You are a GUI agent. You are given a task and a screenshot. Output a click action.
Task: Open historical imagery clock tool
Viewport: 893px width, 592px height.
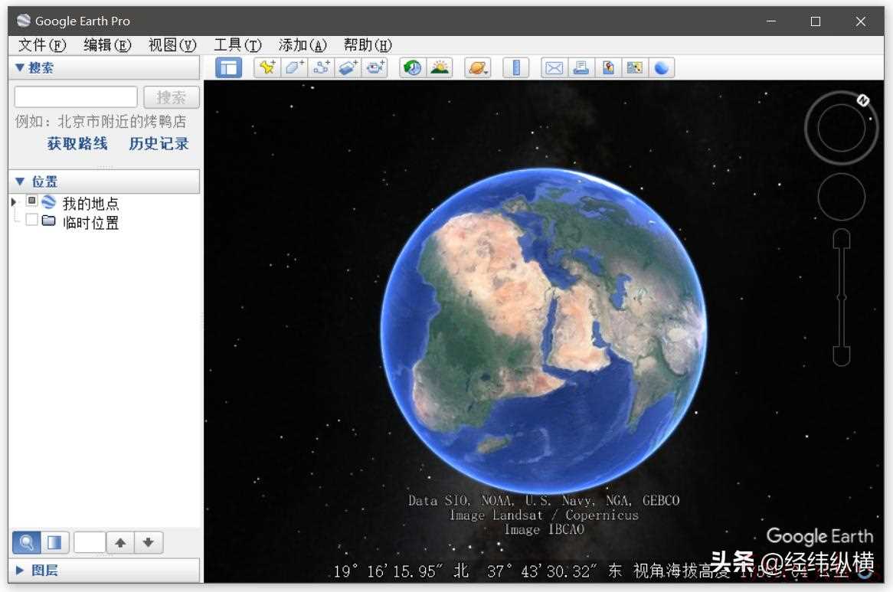click(x=413, y=67)
